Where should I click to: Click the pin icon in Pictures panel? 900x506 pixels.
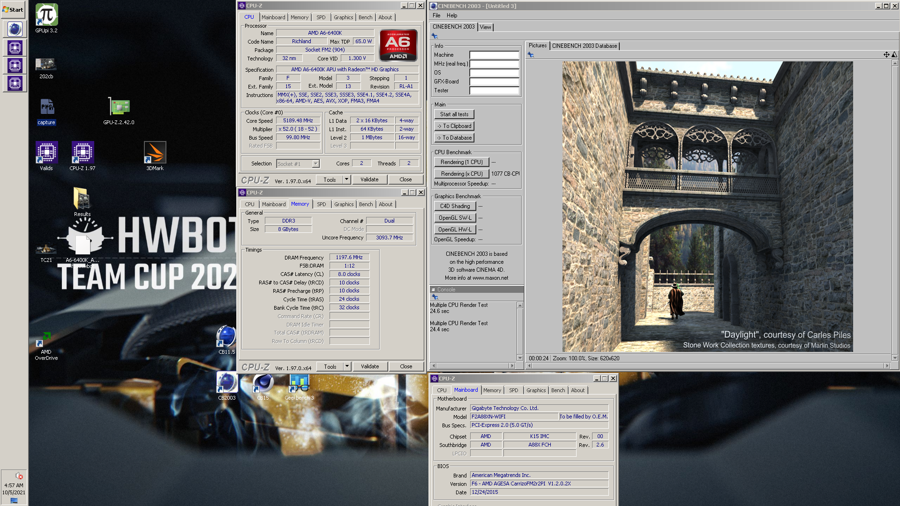(x=531, y=55)
